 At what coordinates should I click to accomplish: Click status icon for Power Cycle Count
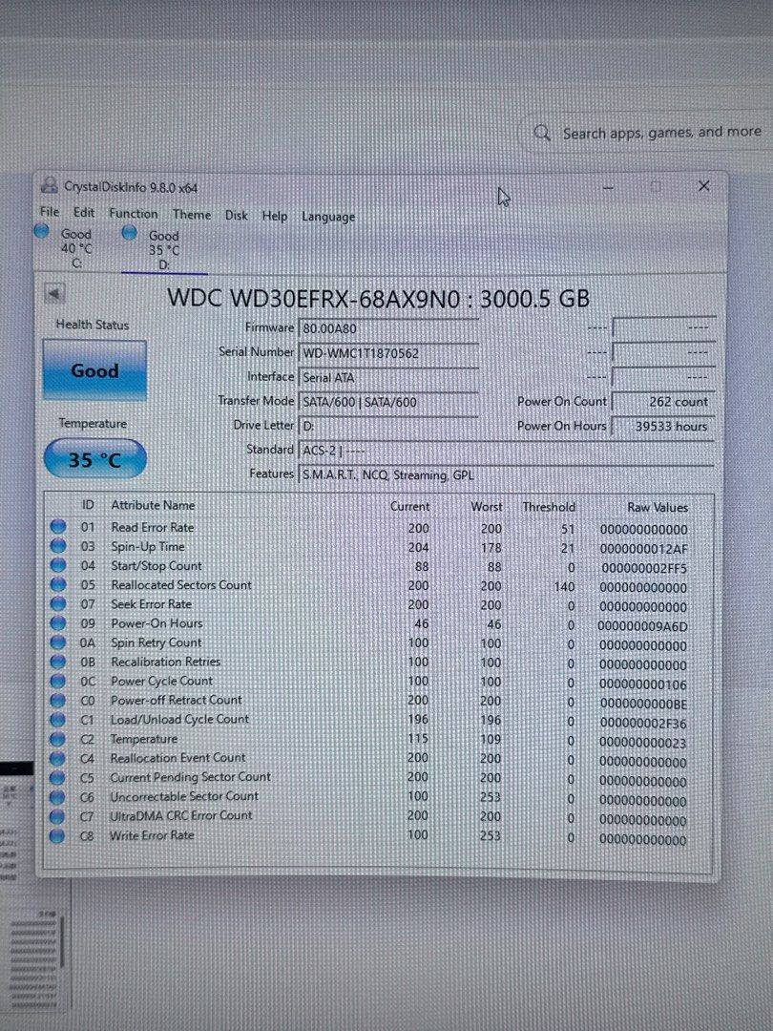(58, 681)
